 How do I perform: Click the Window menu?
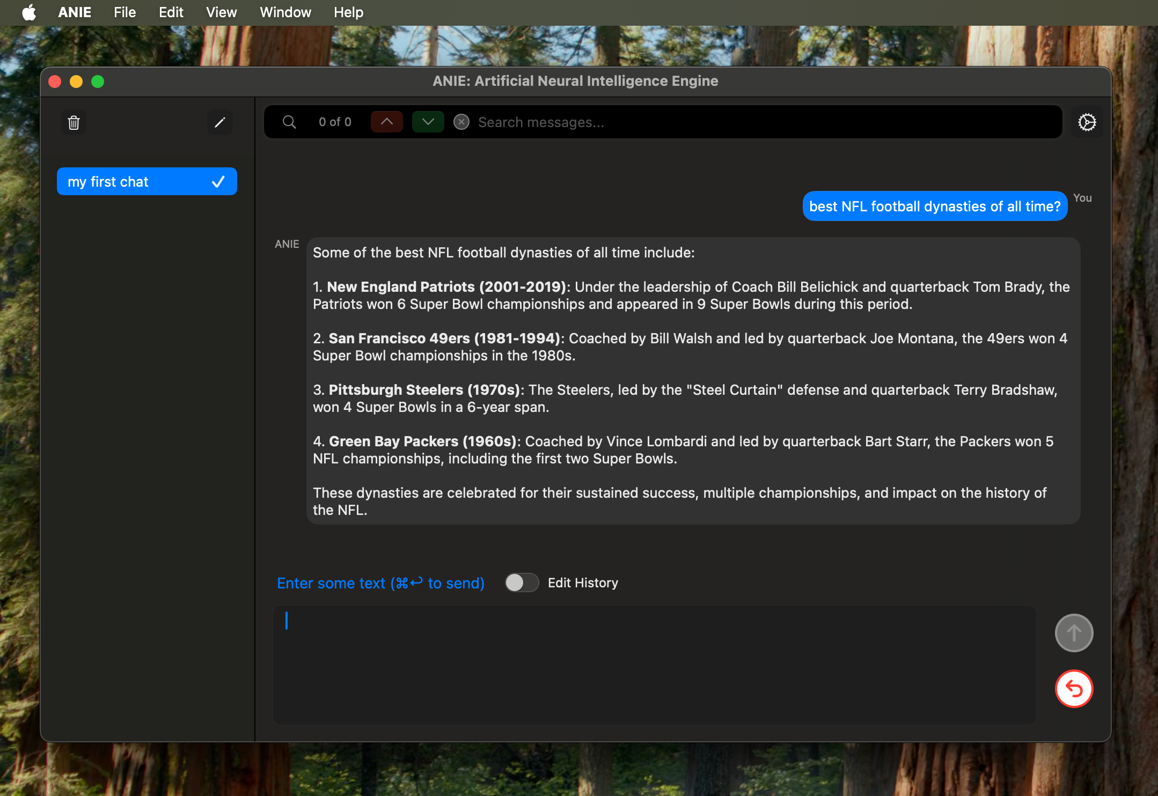pos(283,12)
